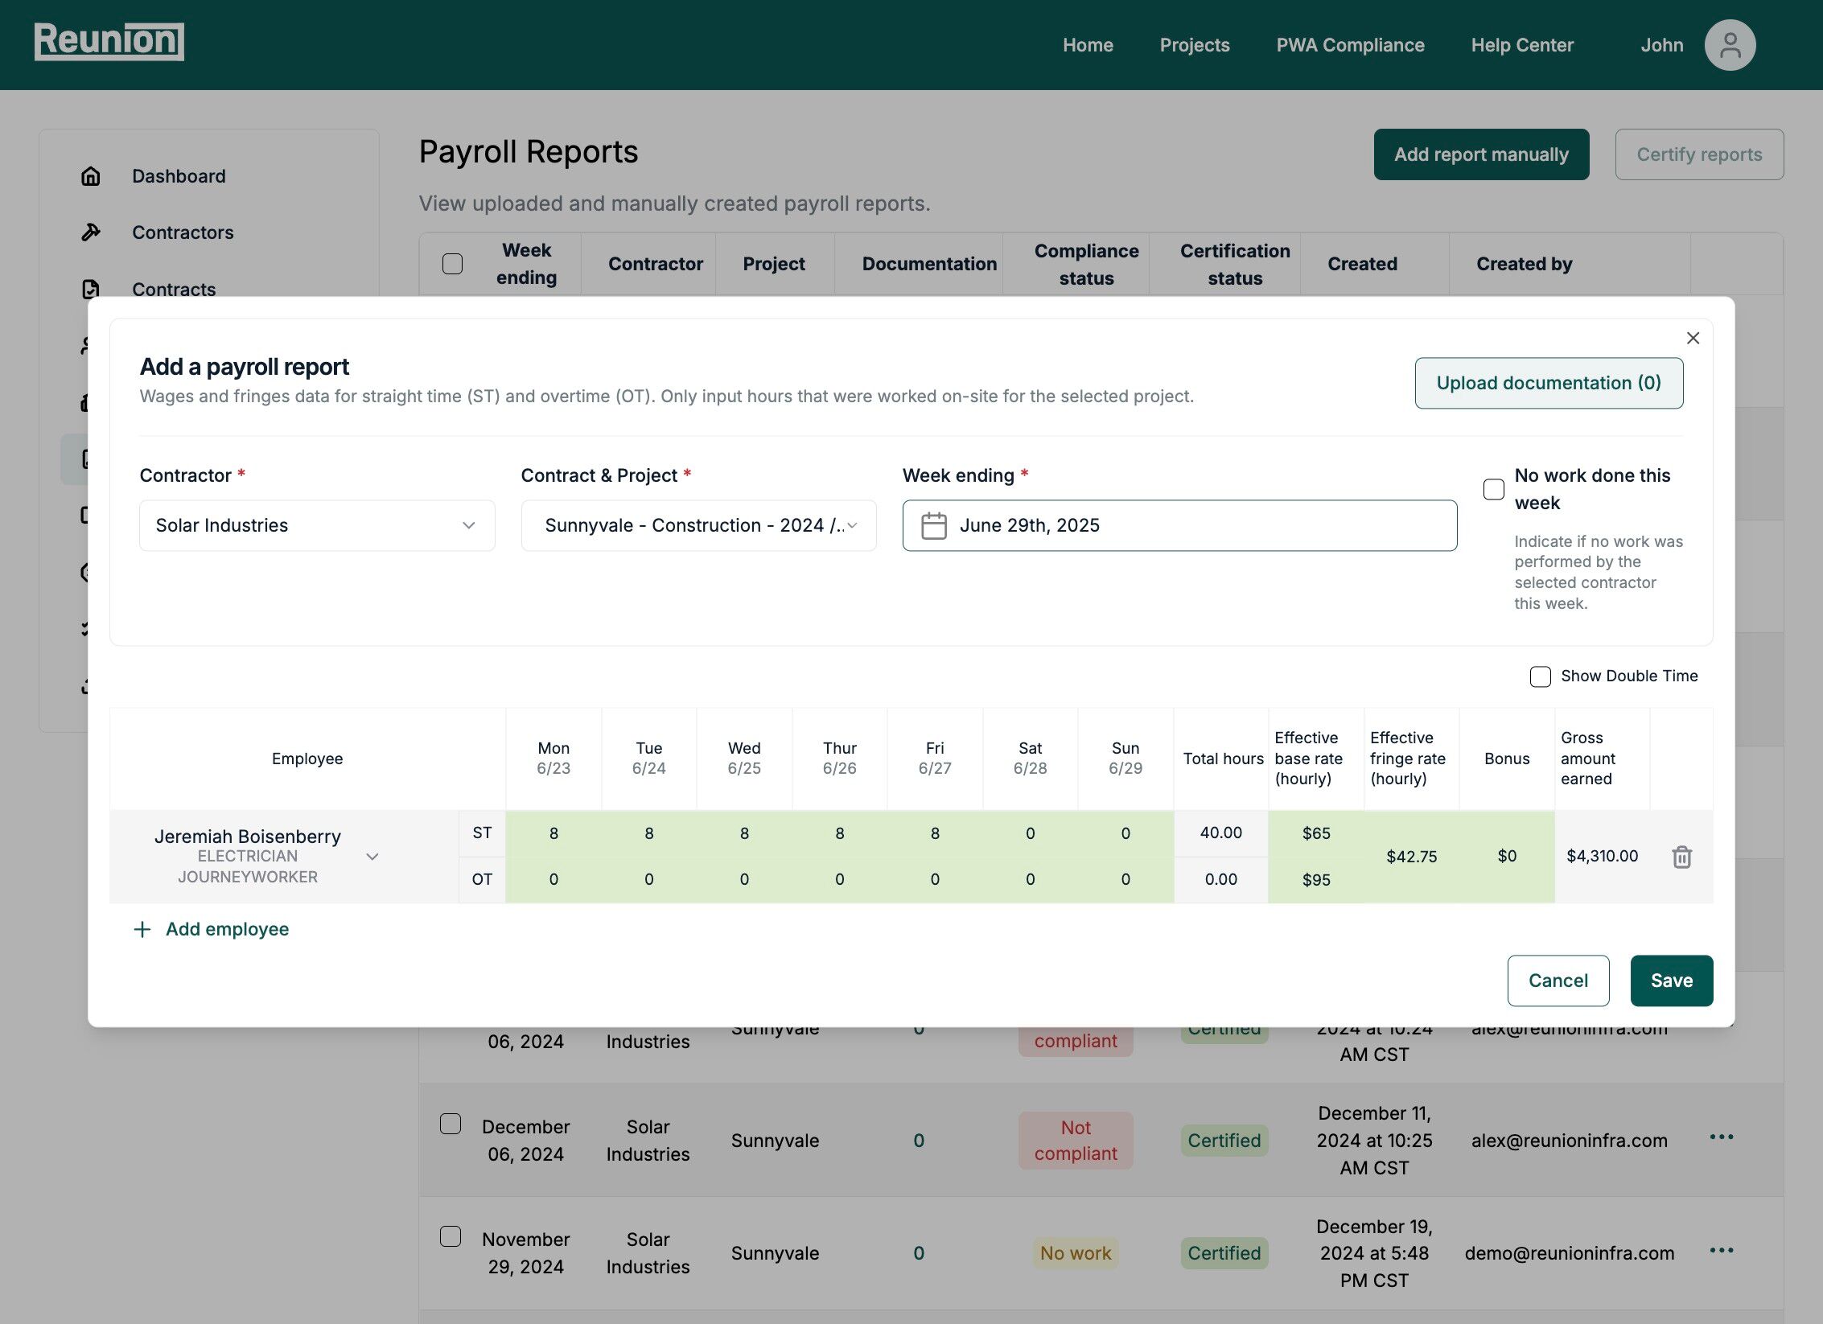The height and width of the screenshot is (1324, 1823).
Task: Go to PWA Compliance menu item
Action: pyautogui.click(x=1349, y=45)
